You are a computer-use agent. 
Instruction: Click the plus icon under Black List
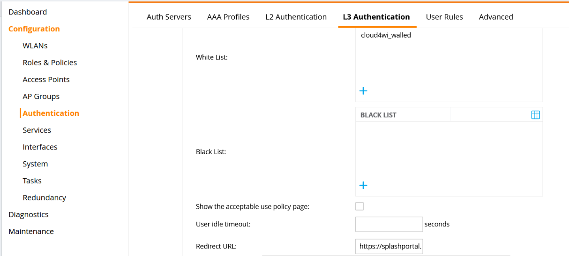363,185
